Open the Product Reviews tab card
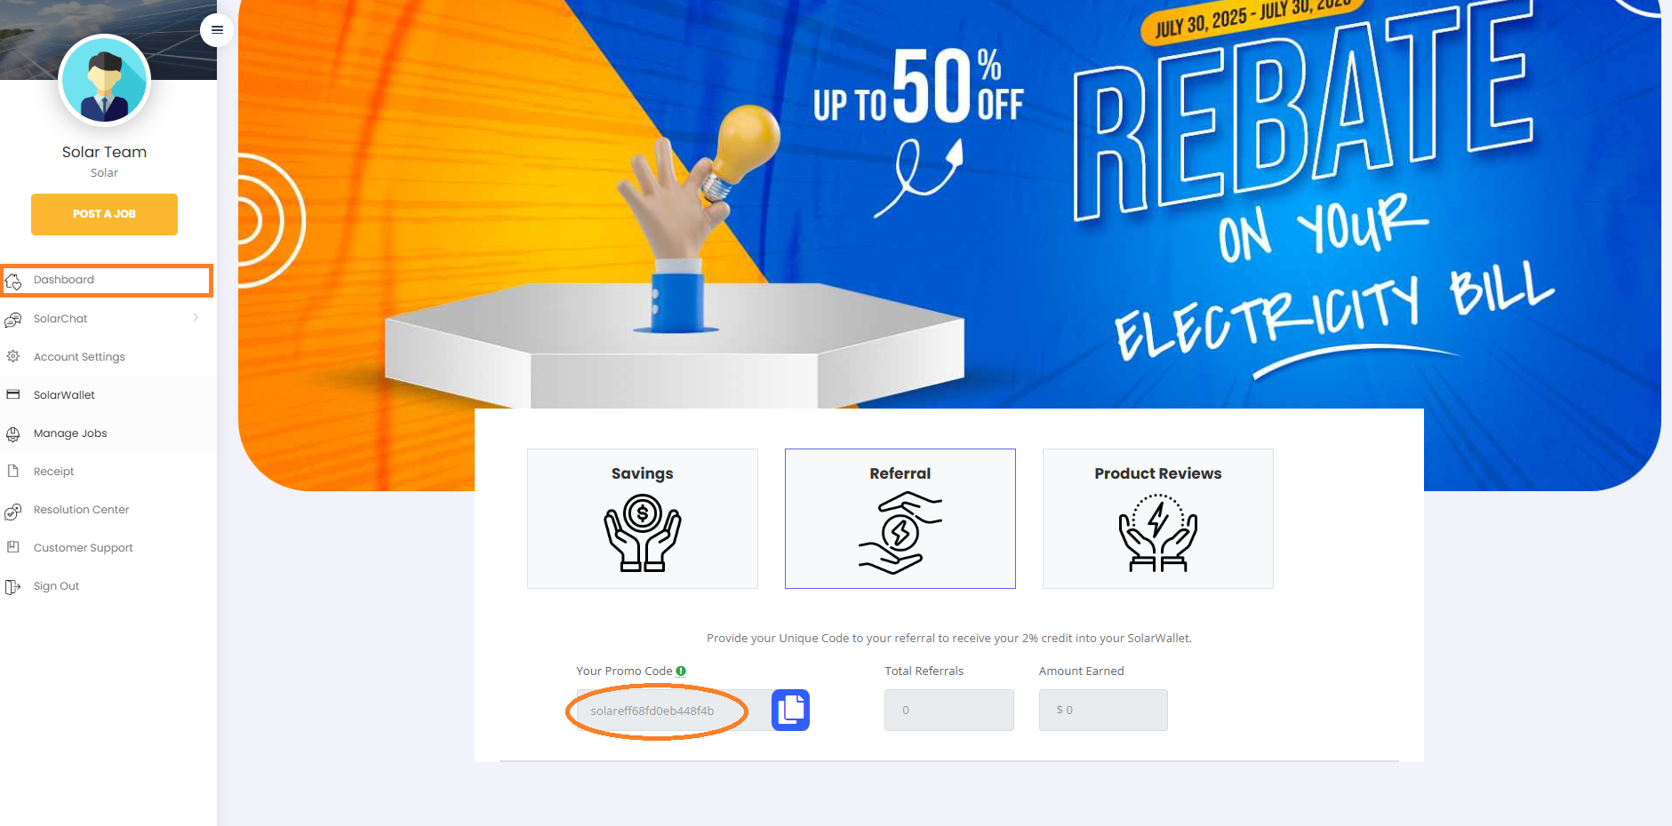This screenshot has height=826, width=1672. [1158, 519]
